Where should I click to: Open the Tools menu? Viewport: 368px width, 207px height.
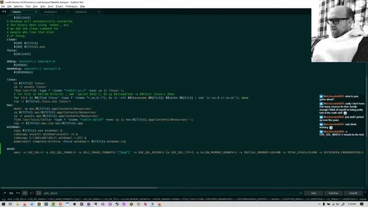click(51, 6)
